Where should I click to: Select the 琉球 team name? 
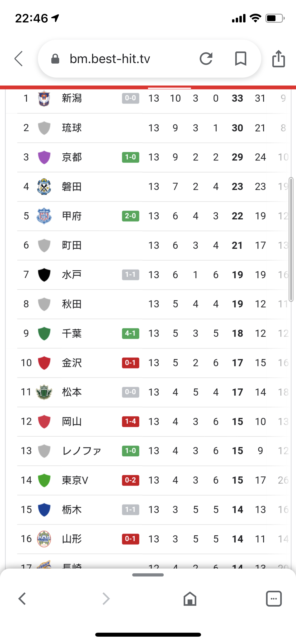[72, 128]
